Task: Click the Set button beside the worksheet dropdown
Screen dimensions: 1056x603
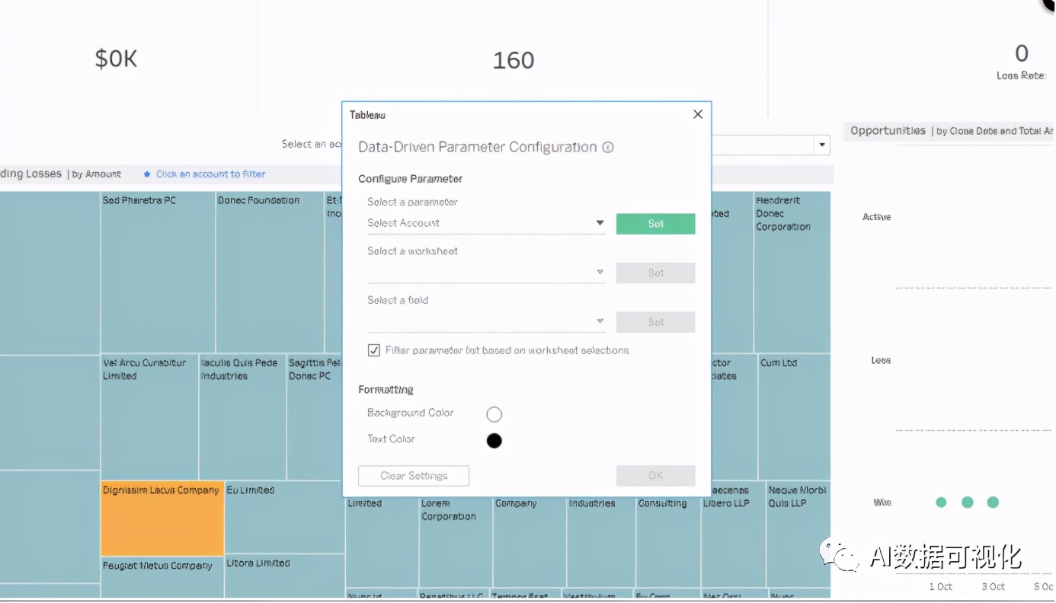Action: click(x=656, y=273)
